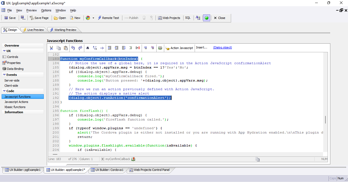Viewport: 348px width, 182px height.
Task: Click the Copy icon in editor toolbar
Action: [x=58, y=48]
